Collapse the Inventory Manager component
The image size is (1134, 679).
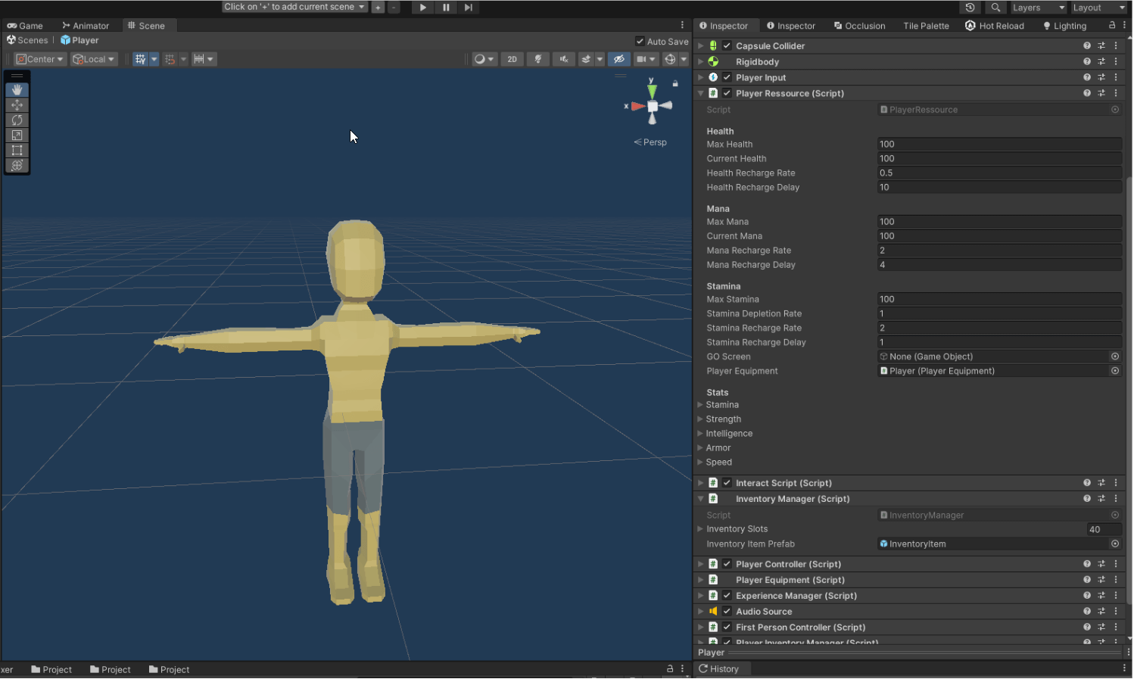point(701,499)
